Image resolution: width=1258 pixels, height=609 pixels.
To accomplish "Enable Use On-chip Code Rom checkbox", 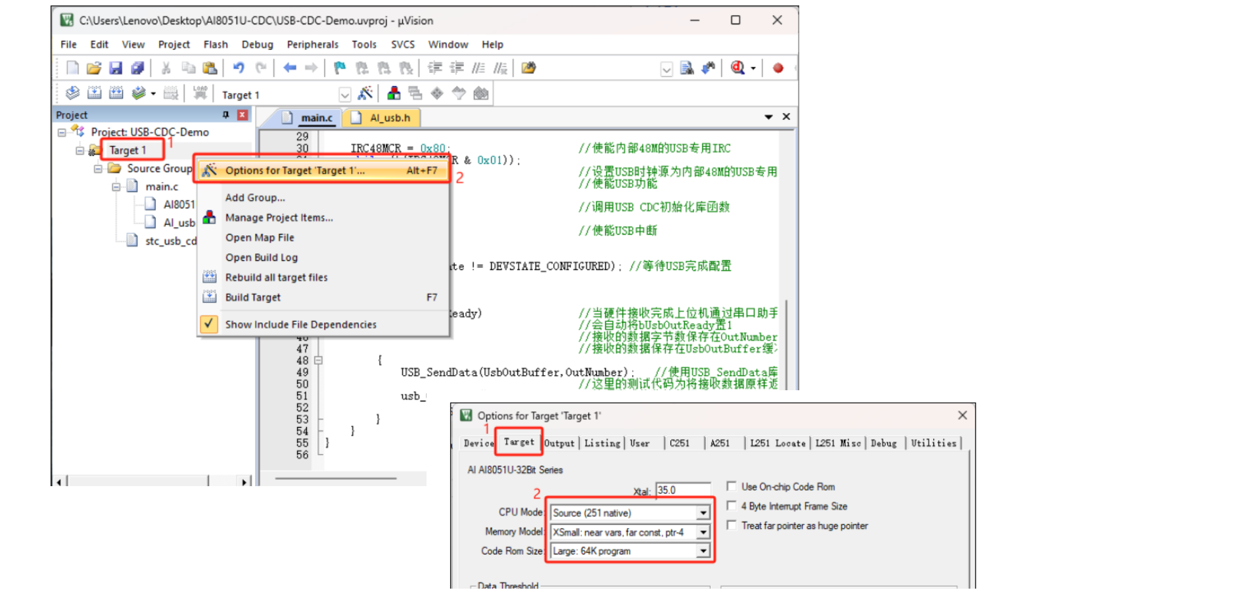I will click(x=731, y=486).
